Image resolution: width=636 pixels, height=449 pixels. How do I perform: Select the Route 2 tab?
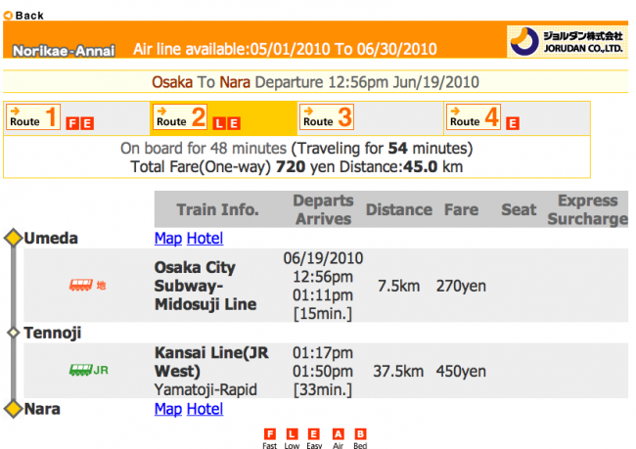181,118
